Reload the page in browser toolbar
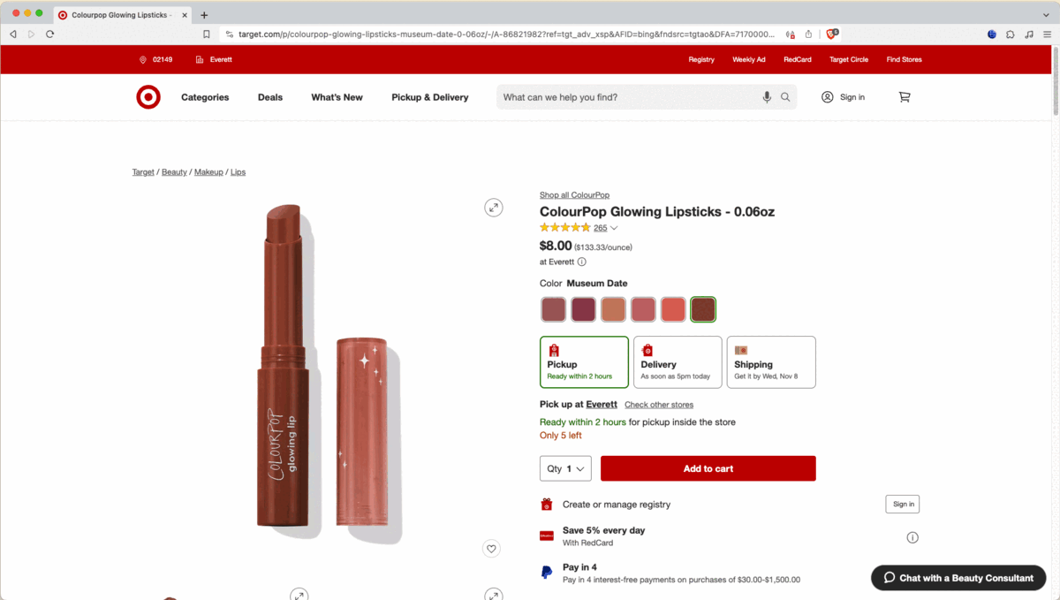Image resolution: width=1060 pixels, height=600 pixels. [49, 34]
